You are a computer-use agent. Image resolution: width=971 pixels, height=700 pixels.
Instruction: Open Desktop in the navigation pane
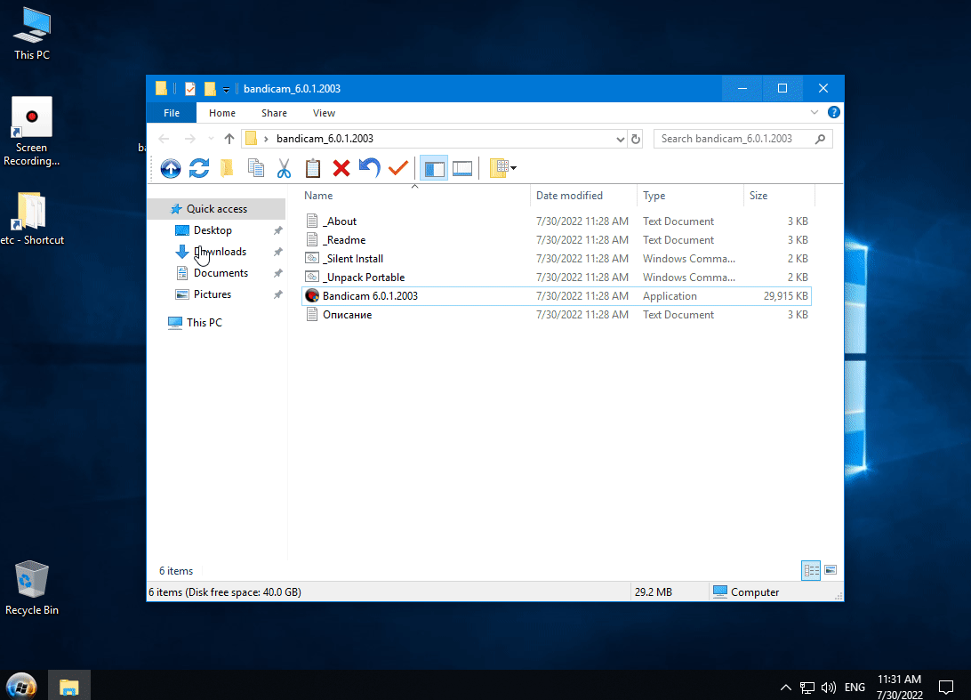[213, 230]
